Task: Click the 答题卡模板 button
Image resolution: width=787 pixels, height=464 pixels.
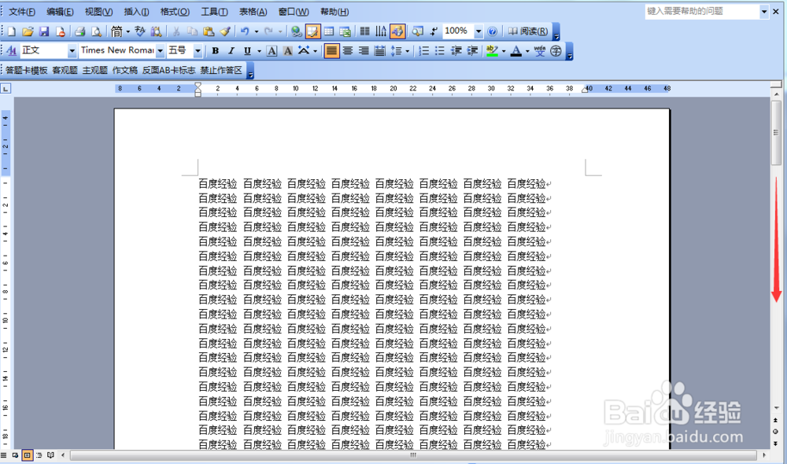Action: [26, 70]
